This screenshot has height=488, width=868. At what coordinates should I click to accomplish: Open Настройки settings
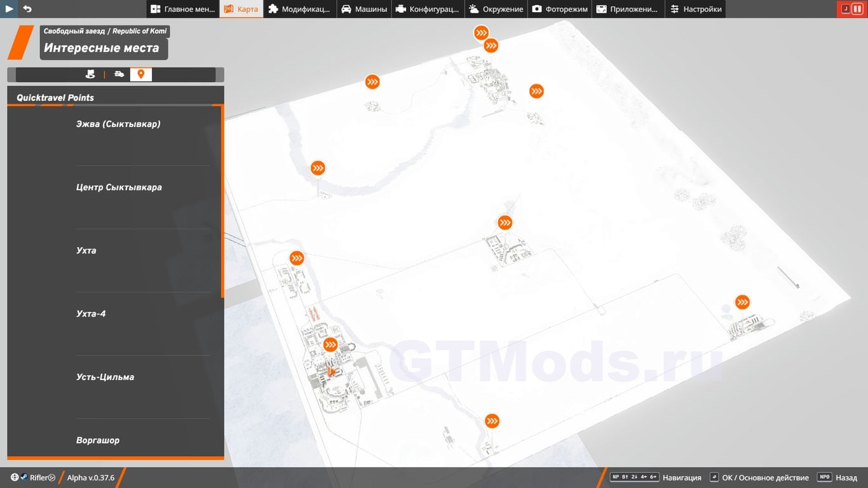(696, 9)
